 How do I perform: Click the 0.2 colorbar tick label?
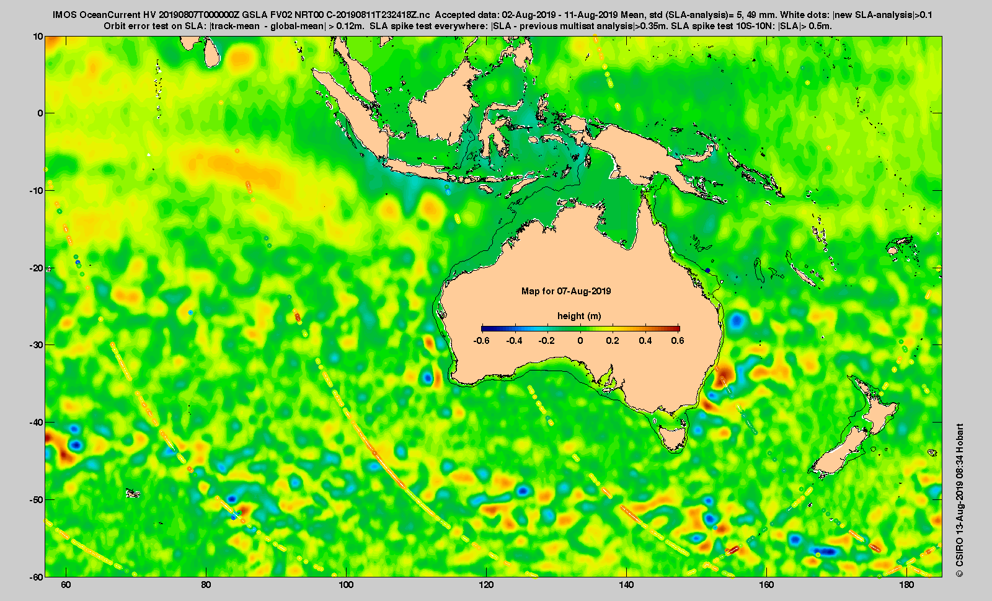(x=613, y=341)
